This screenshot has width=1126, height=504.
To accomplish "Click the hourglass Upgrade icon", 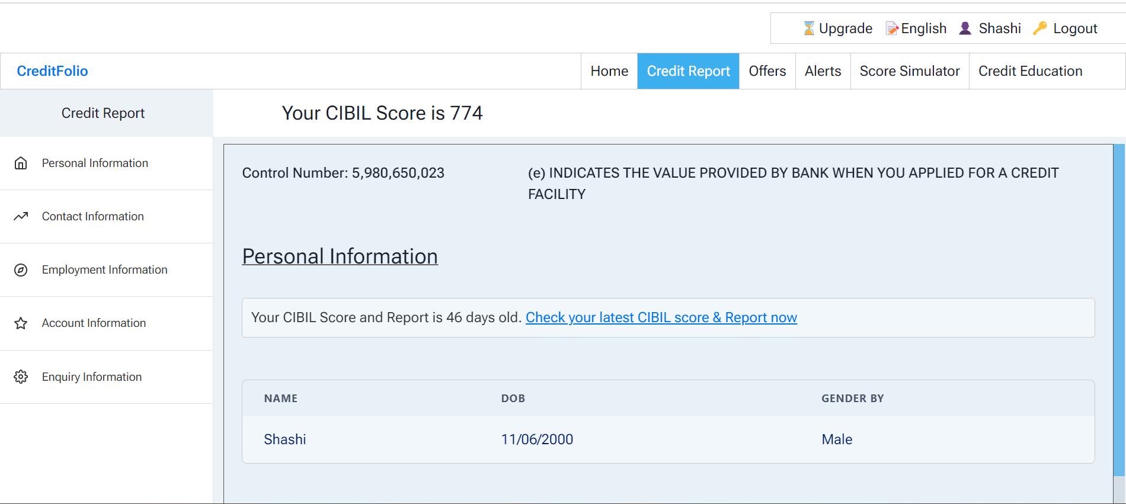I will pyautogui.click(x=809, y=28).
